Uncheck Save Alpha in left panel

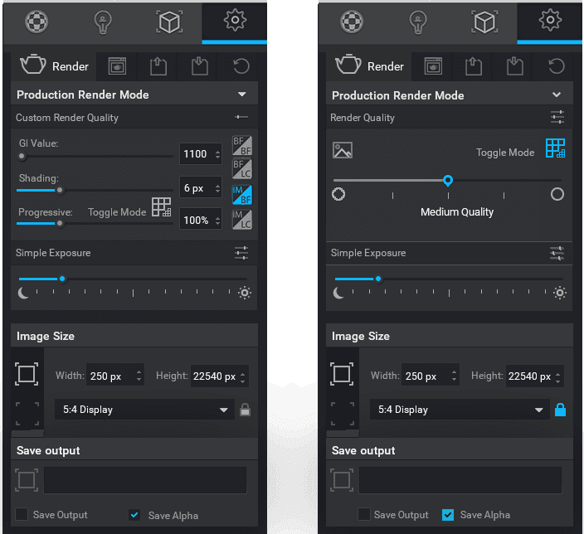(134, 515)
